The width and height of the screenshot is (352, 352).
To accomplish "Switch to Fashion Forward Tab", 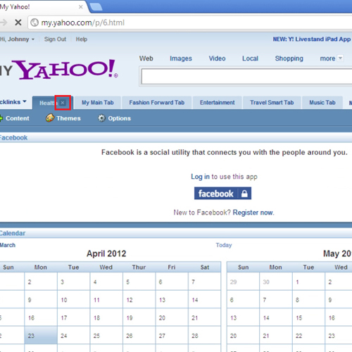I will 157,103.
